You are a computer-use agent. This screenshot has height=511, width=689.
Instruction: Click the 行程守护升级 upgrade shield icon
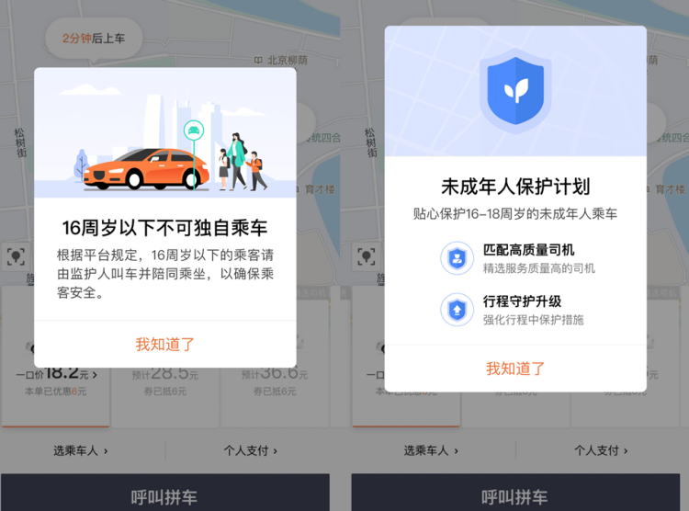point(457,310)
